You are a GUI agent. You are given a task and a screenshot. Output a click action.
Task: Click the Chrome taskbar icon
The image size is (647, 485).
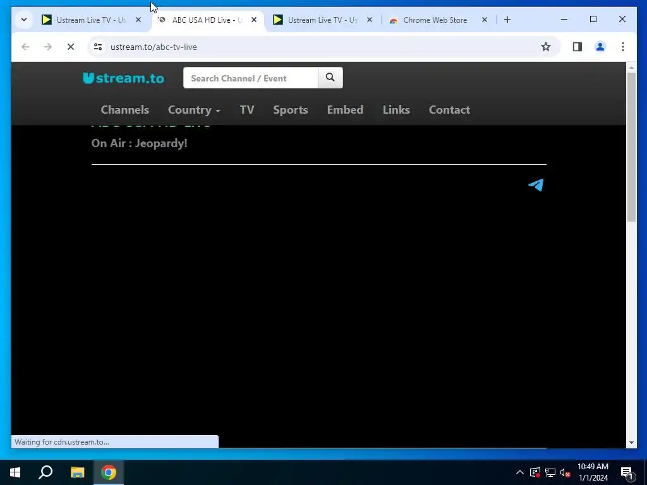coord(109,472)
